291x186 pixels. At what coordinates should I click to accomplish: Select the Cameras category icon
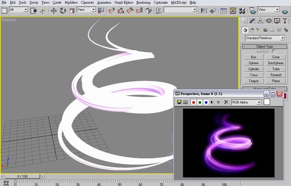coord(266,30)
